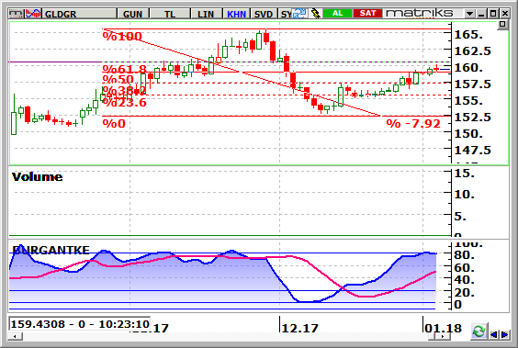Click the 01.18 date axis label
518x348 pixels.
pyautogui.click(x=443, y=328)
